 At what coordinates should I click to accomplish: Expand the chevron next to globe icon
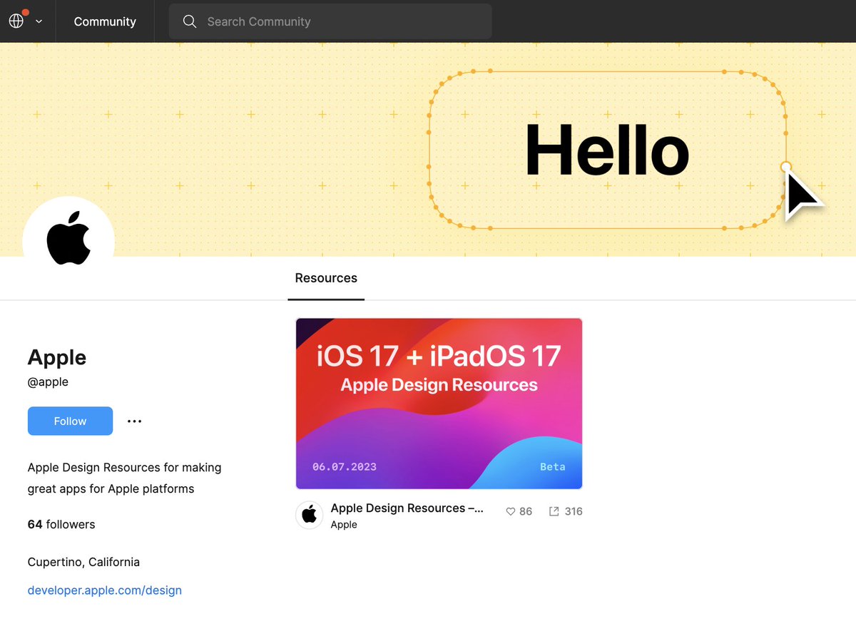click(x=39, y=21)
